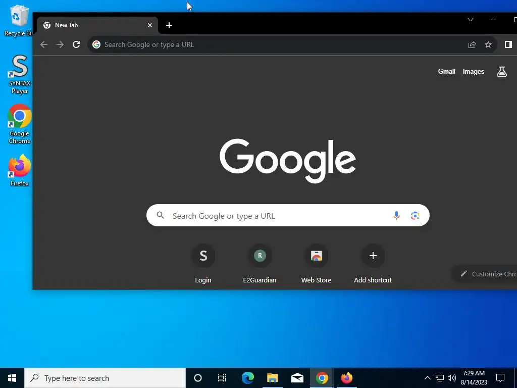This screenshot has height=388, width=517.
Task: Minimize the Chrome window
Action: coord(494,20)
